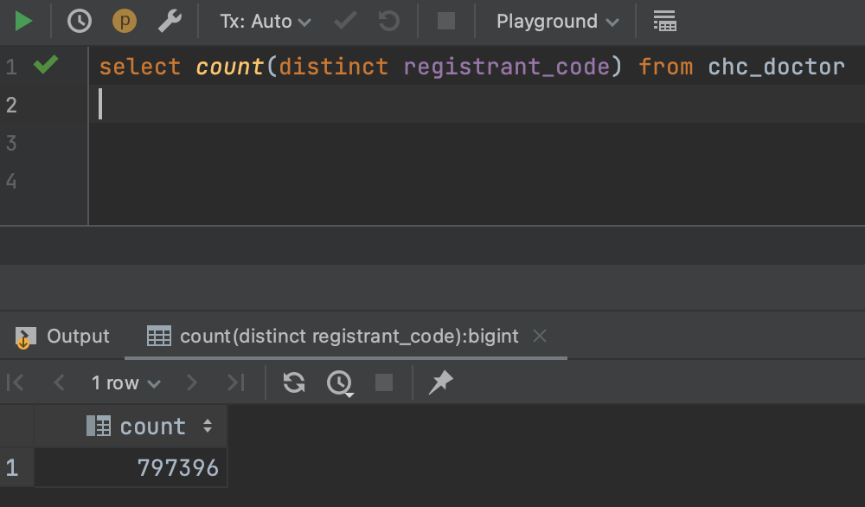The height and width of the screenshot is (507, 865).
Task: Go to next page of results
Action: [x=191, y=382]
